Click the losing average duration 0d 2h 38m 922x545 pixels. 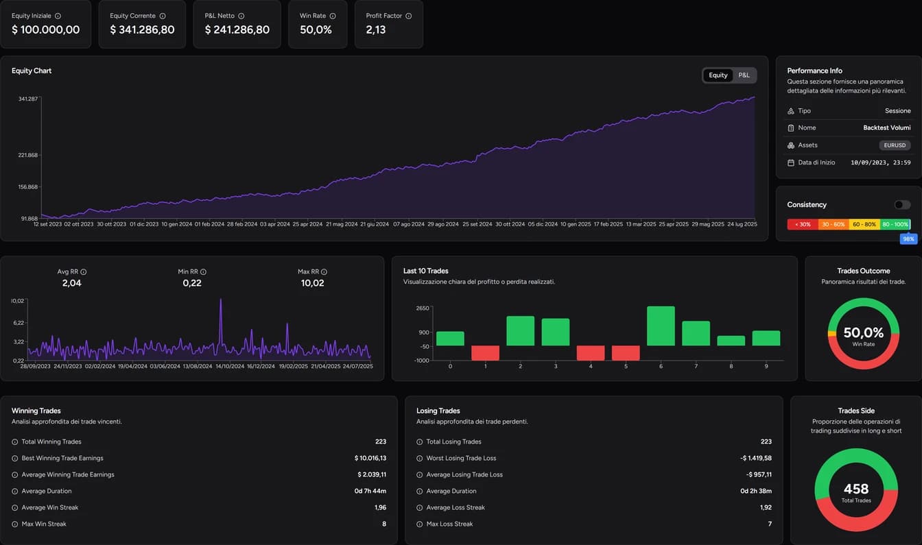tap(756, 491)
